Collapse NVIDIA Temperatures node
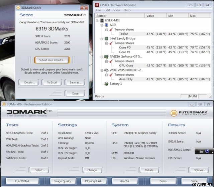 point(106,61)
